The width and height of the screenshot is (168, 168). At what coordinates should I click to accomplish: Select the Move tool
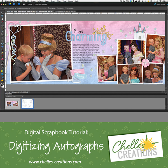(2, 13)
